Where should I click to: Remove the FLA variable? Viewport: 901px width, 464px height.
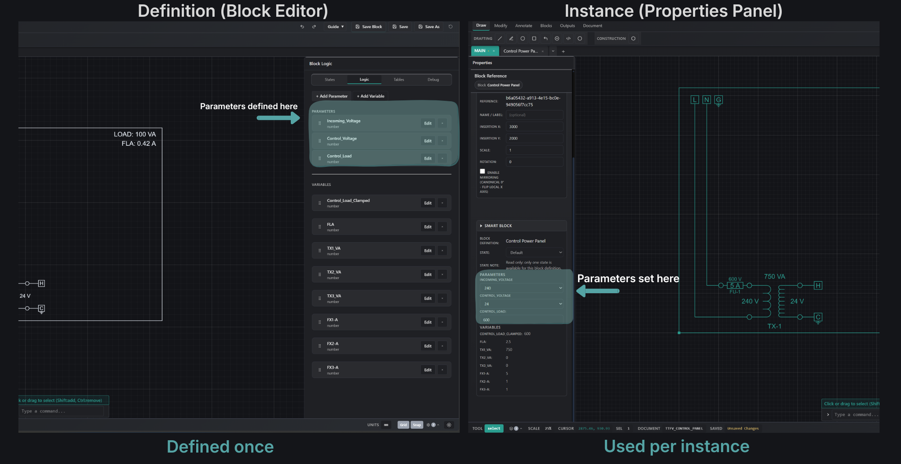point(443,227)
